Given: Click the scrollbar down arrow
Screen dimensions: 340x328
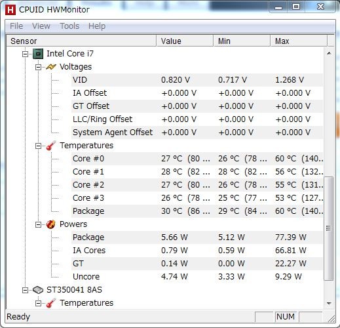Looking at the screenshot, I should point(329,303).
